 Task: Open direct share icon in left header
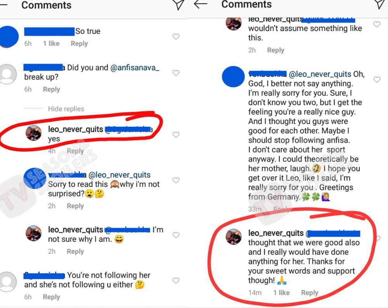(x=178, y=5)
